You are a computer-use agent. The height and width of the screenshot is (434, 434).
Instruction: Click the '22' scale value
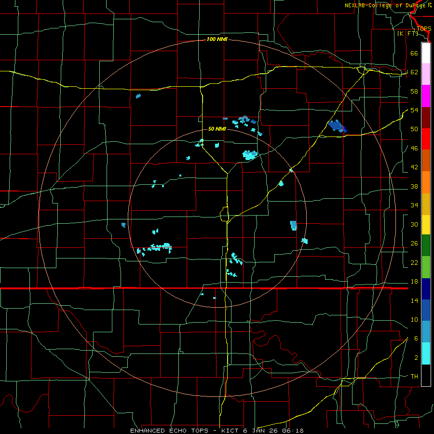414,262
